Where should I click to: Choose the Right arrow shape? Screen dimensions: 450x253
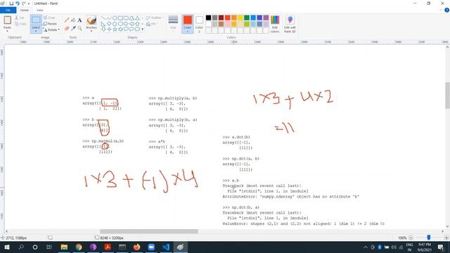[x=126, y=23]
